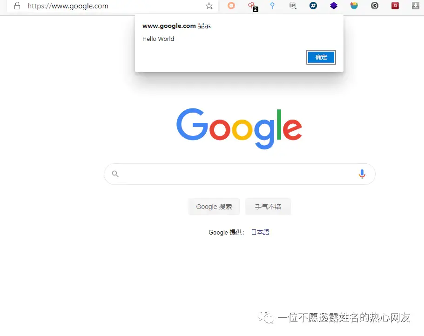Screen dimensions: 424x336
Task: Click the bookmark star icon in address bar
Action: (209, 6)
